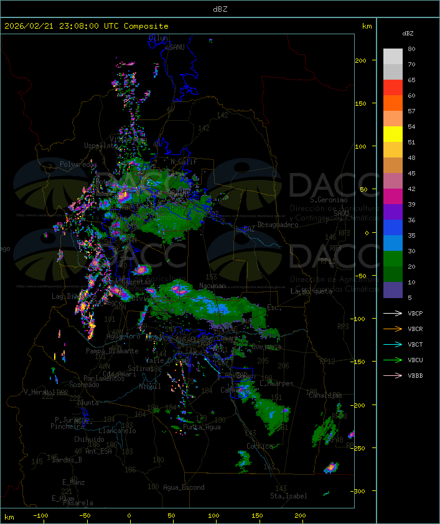Click the Sosneado place label
Screen dimensions: 440x524
coord(84,385)
